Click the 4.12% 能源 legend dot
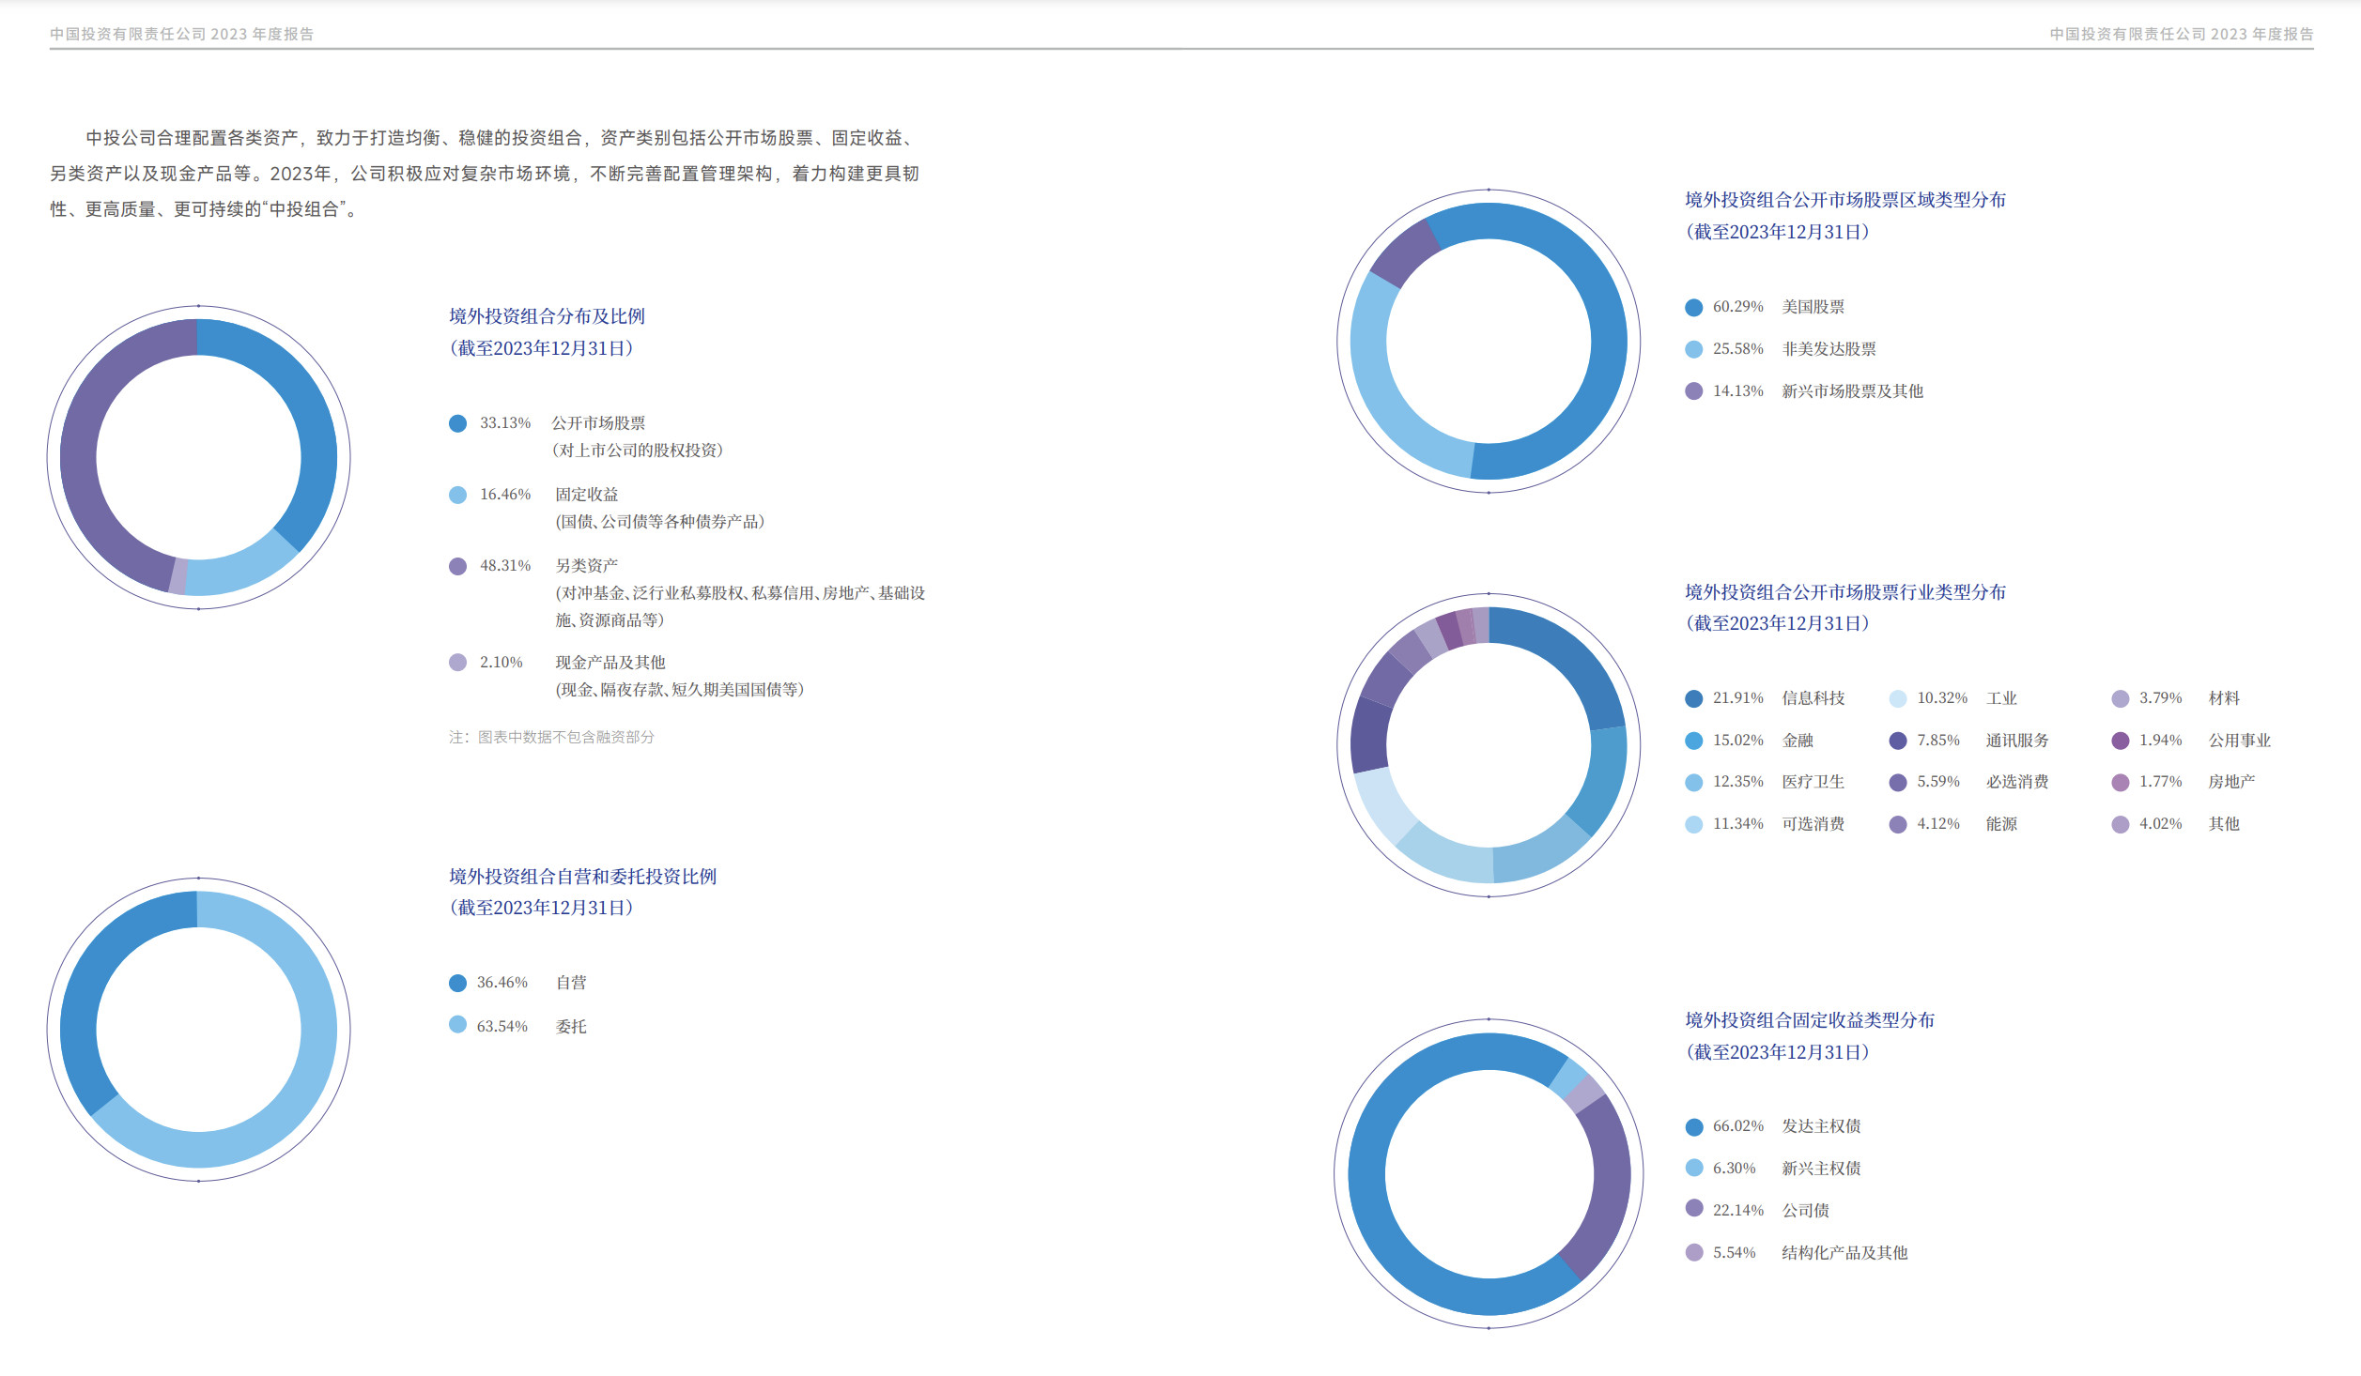Screen dimensions: 2361x1376 pos(1897,824)
